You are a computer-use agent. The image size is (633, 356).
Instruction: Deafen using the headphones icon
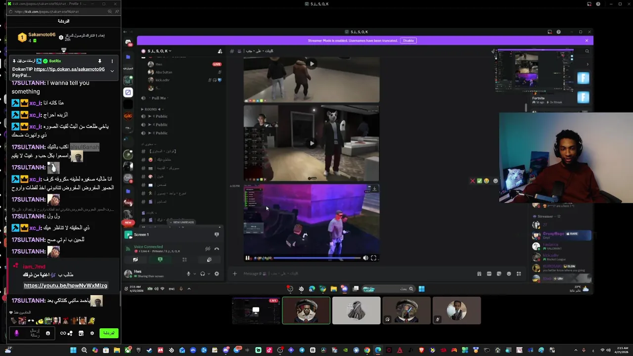point(202,274)
